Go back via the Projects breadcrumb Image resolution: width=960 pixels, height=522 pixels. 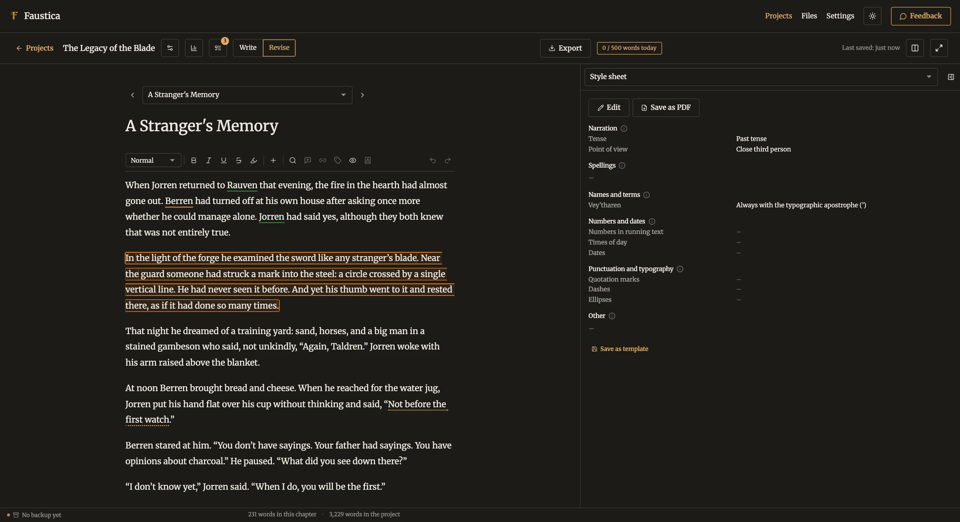pyautogui.click(x=35, y=48)
